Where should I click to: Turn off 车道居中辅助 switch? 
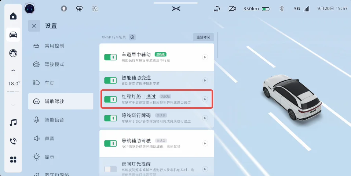pos(110,57)
